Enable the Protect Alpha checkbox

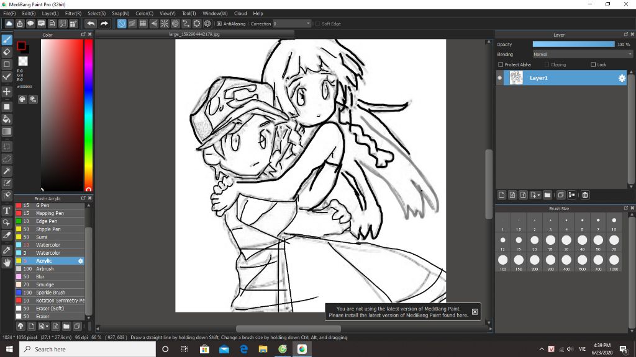point(501,64)
